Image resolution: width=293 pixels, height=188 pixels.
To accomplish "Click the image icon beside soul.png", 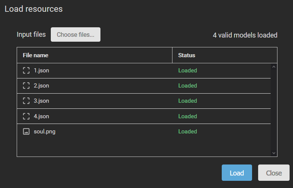I will (26, 132).
